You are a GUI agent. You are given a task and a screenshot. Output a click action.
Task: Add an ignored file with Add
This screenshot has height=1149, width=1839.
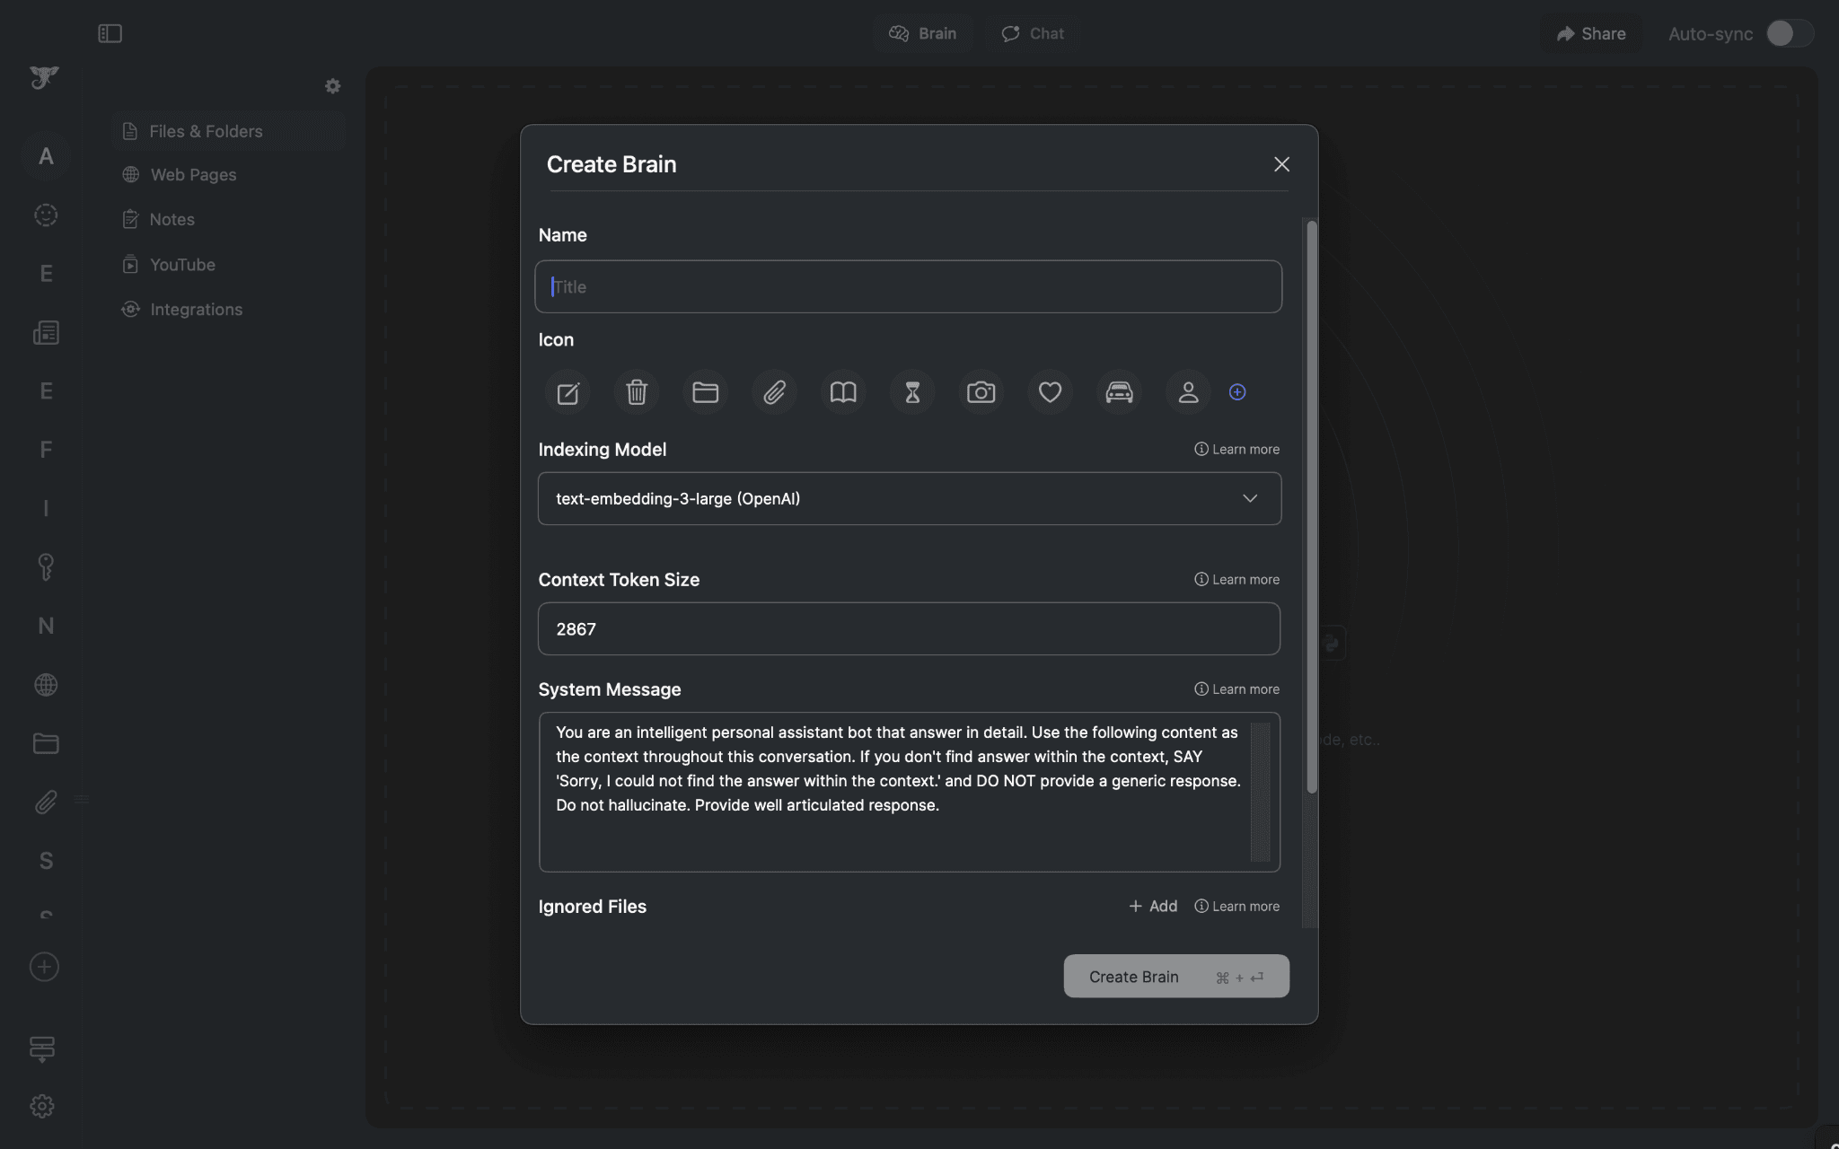point(1153,906)
